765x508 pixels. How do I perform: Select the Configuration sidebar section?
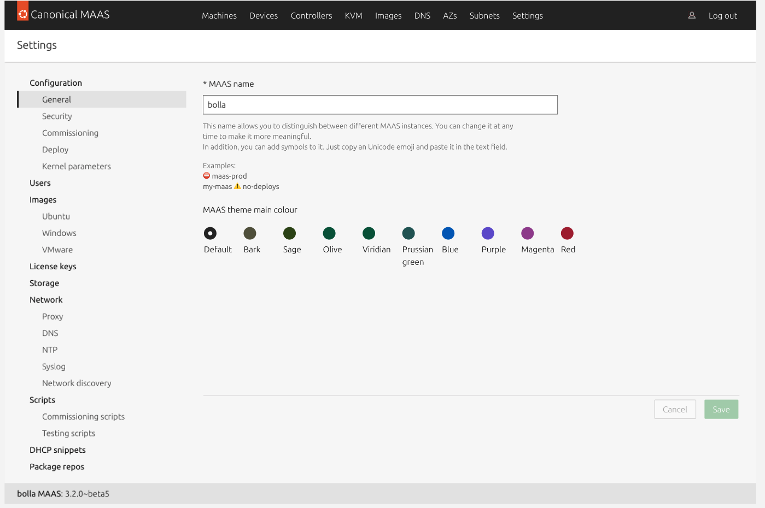(x=56, y=83)
